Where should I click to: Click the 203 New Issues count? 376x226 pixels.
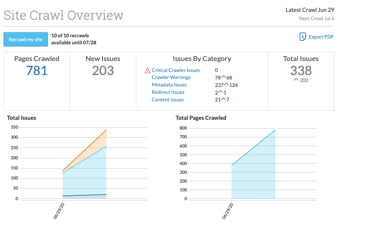coord(103,71)
